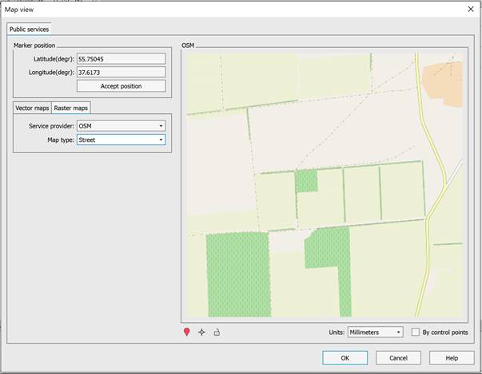Viewport: 482px width, 374px height.
Task: Focus the Longitude input field
Action: click(x=121, y=72)
